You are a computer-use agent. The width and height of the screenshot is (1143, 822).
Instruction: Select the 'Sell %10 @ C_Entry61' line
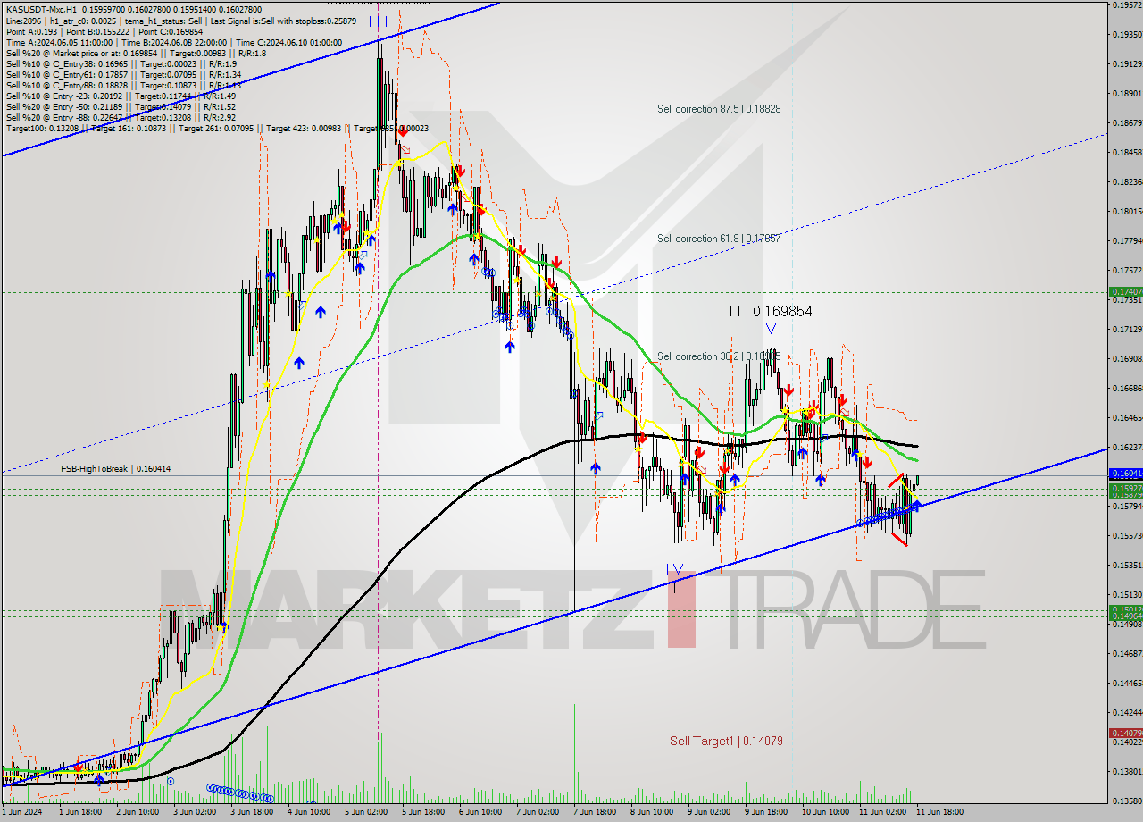(x=123, y=76)
